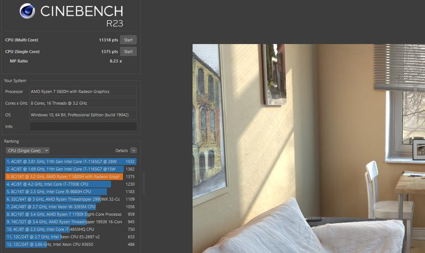Click the Cinebench sphere logo icon

point(27,11)
